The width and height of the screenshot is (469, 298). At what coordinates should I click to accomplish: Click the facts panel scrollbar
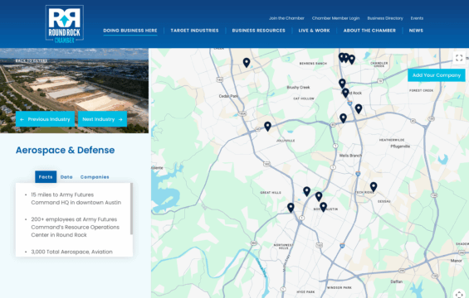click(x=131, y=209)
